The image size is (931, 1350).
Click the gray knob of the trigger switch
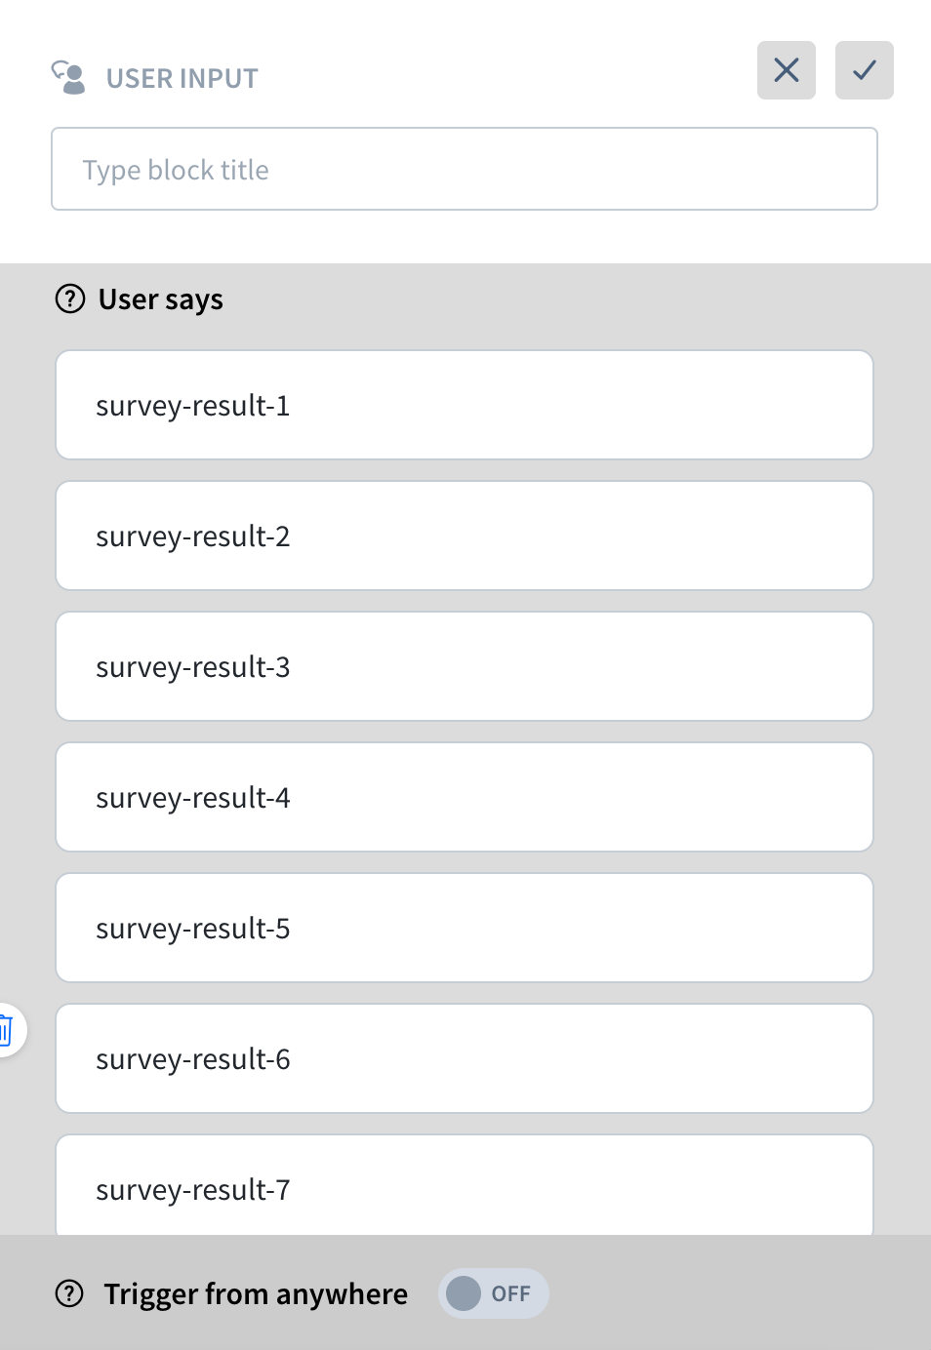(464, 1293)
